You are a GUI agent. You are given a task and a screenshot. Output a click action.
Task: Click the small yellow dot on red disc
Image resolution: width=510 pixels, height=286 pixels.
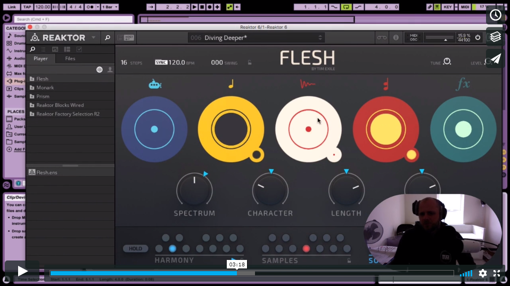pos(412,155)
